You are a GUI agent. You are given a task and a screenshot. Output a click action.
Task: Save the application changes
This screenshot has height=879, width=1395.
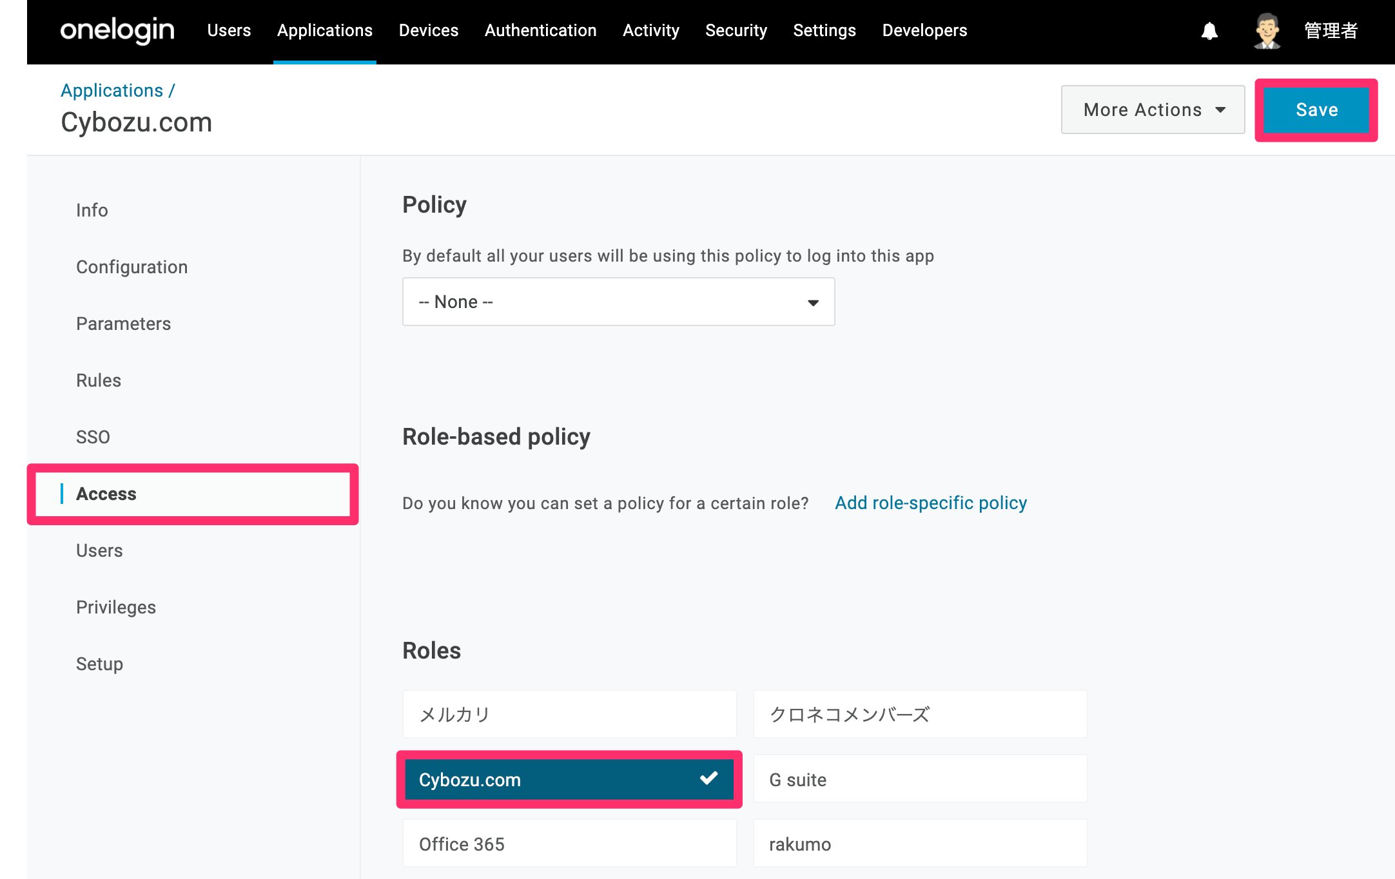1316,110
